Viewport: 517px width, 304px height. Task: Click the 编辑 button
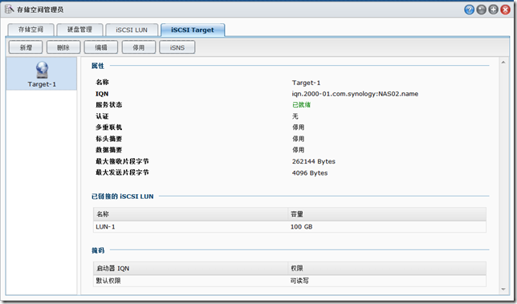pos(101,47)
